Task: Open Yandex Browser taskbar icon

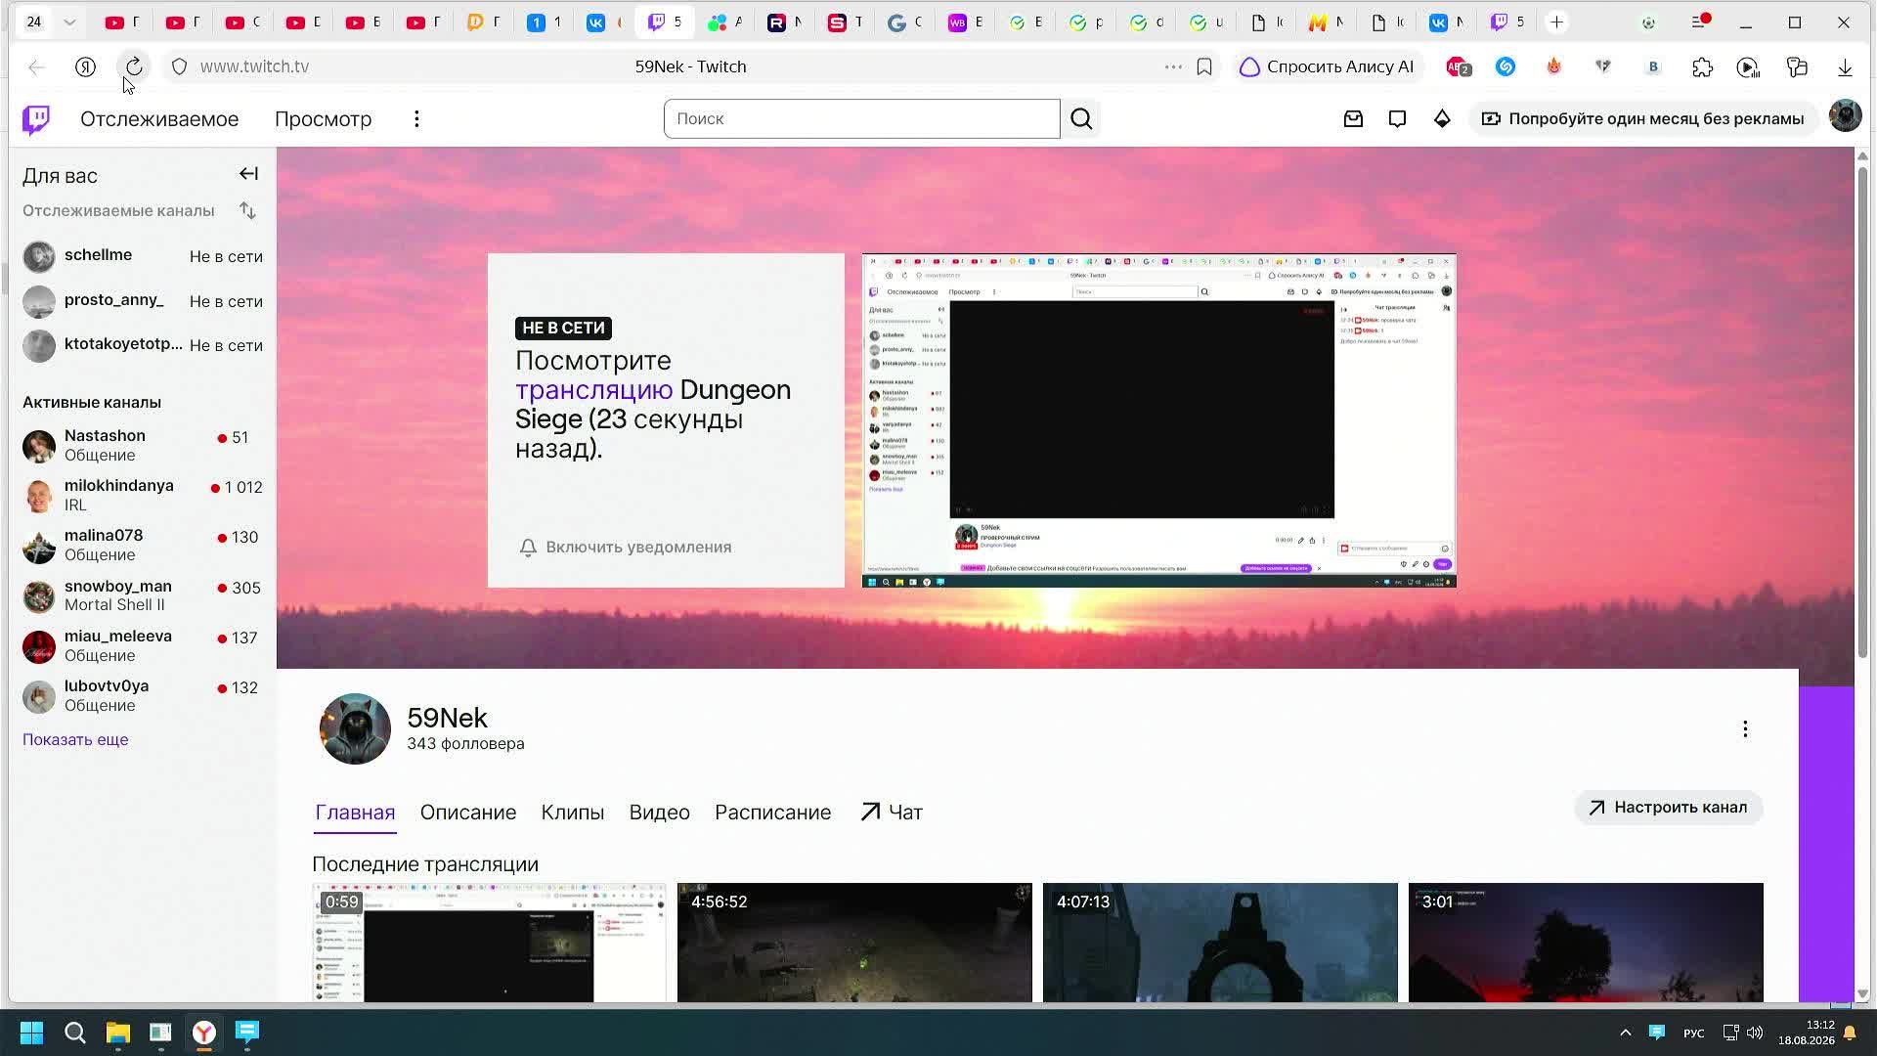Action: click(203, 1033)
